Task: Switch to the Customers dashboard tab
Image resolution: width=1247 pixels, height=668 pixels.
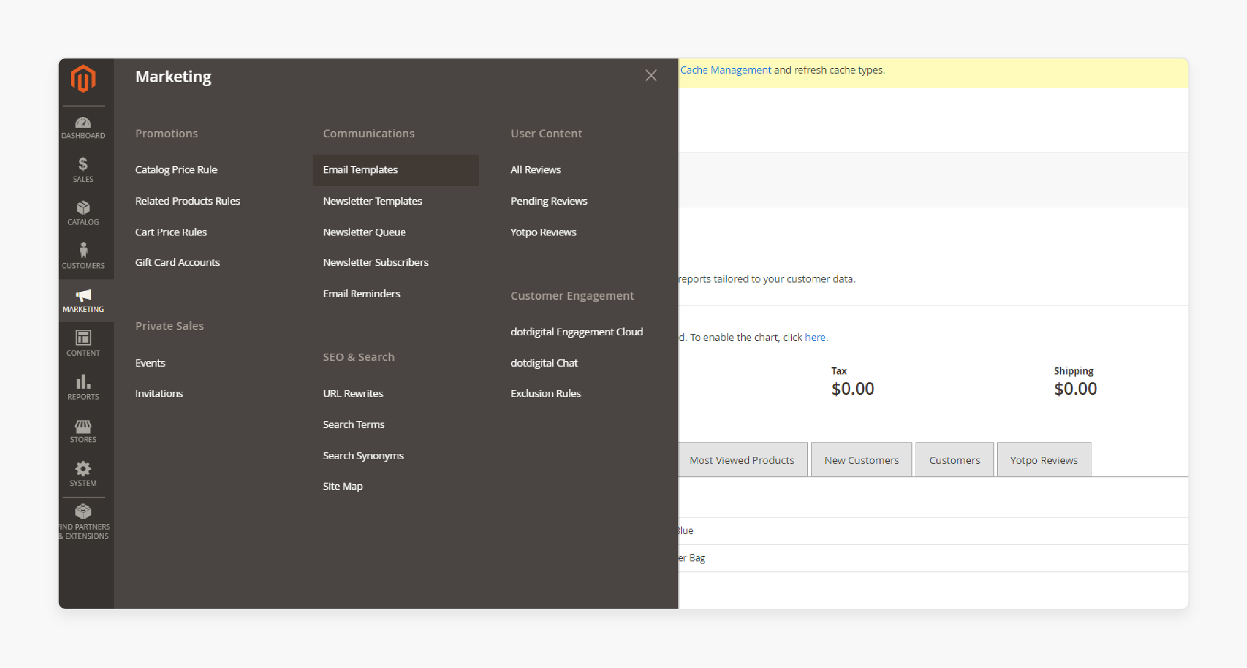Action: tap(955, 460)
